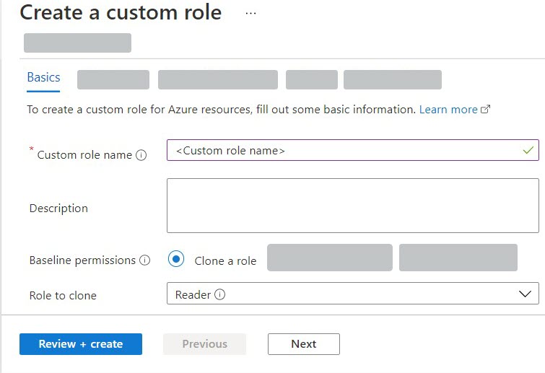Viewport: 545px width, 373px height.
Task: Select the Clone a role radio button
Action: pos(176,260)
